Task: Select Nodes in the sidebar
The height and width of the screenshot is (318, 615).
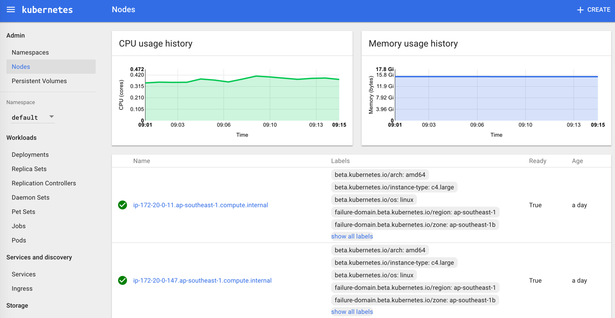Action: pyautogui.click(x=51, y=67)
